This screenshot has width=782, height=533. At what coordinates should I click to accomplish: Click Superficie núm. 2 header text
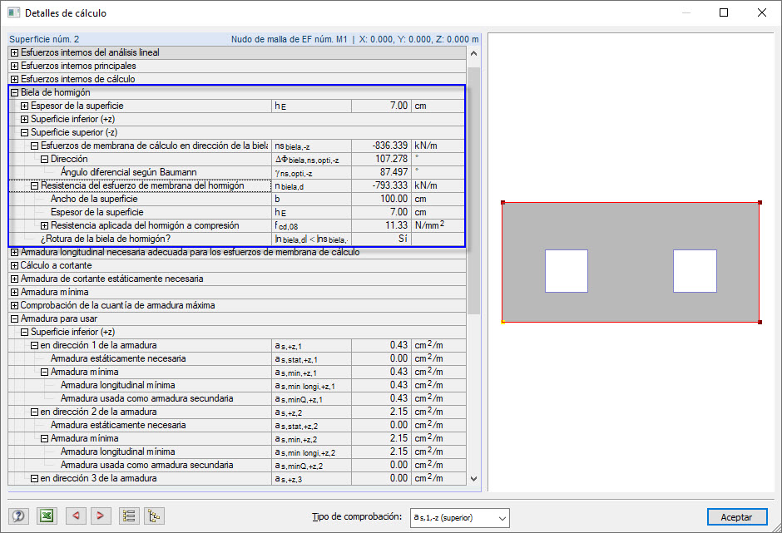pos(44,39)
